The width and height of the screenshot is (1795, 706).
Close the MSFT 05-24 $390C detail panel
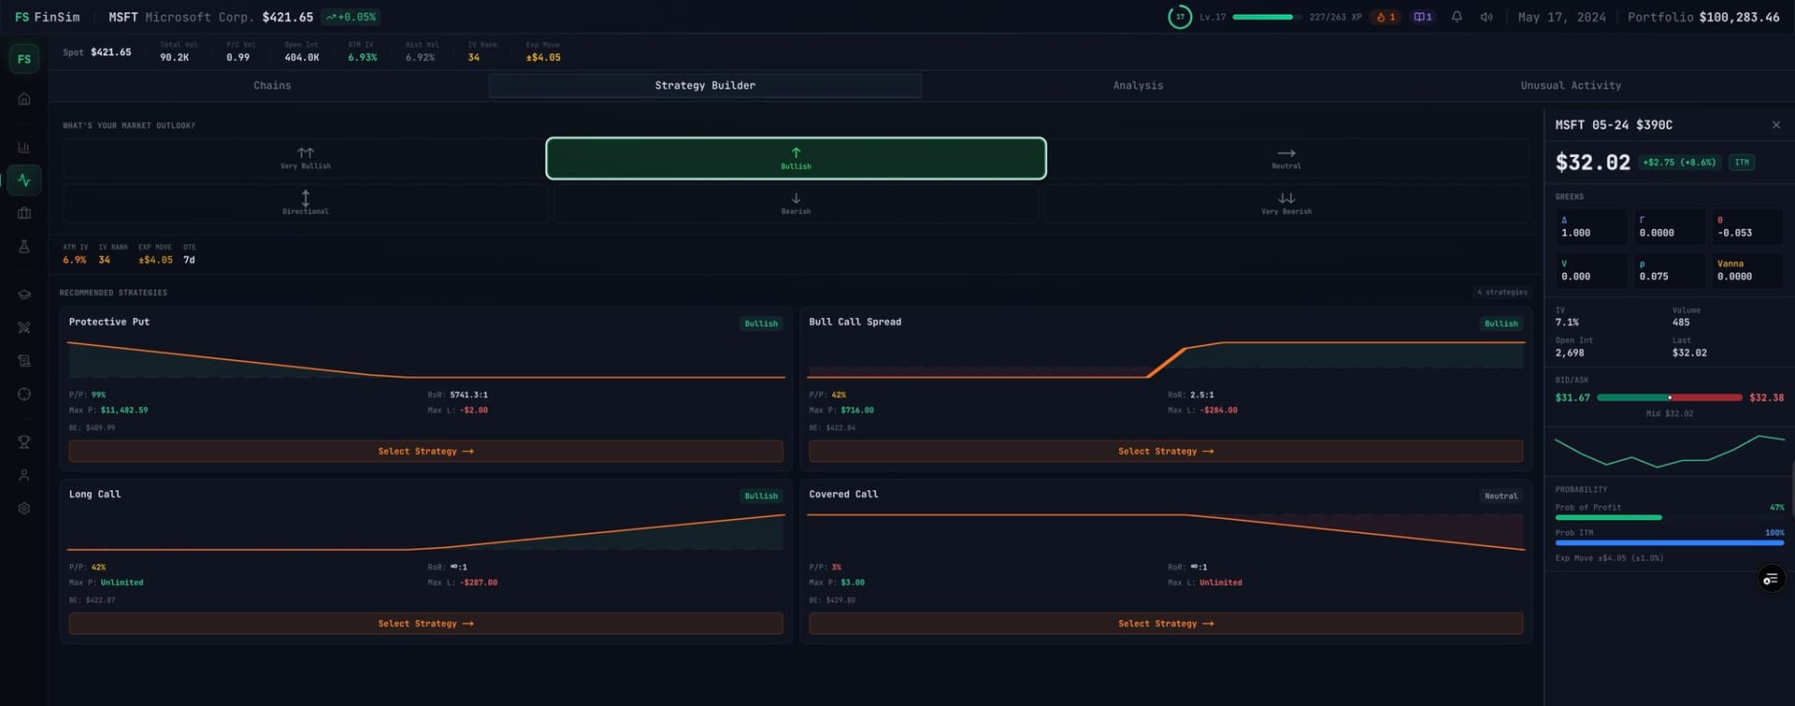pyautogui.click(x=1775, y=125)
